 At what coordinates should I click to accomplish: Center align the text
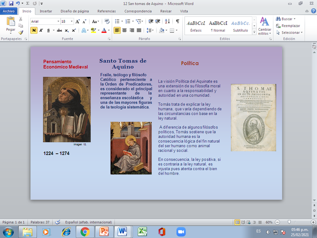coord(124,30)
